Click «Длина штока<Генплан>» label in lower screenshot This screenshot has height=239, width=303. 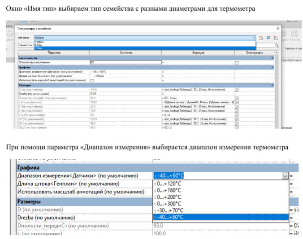69,184
